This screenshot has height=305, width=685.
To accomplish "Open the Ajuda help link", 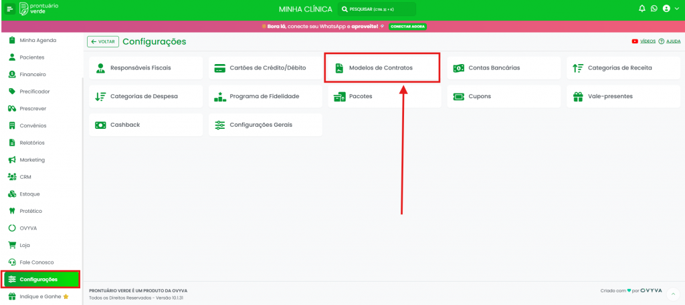I will 670,41.
